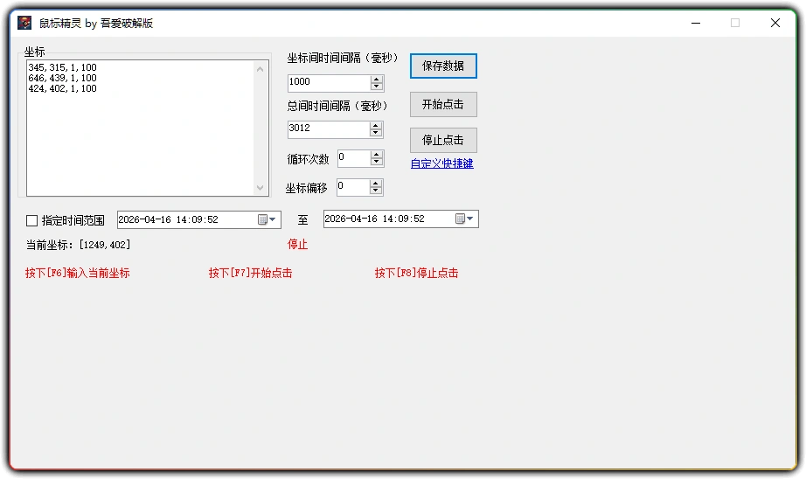Click coordinate list scrollbar down arrow
Image resolution: width=806 pixels, height=479 pixels.
tap(261, 188)
